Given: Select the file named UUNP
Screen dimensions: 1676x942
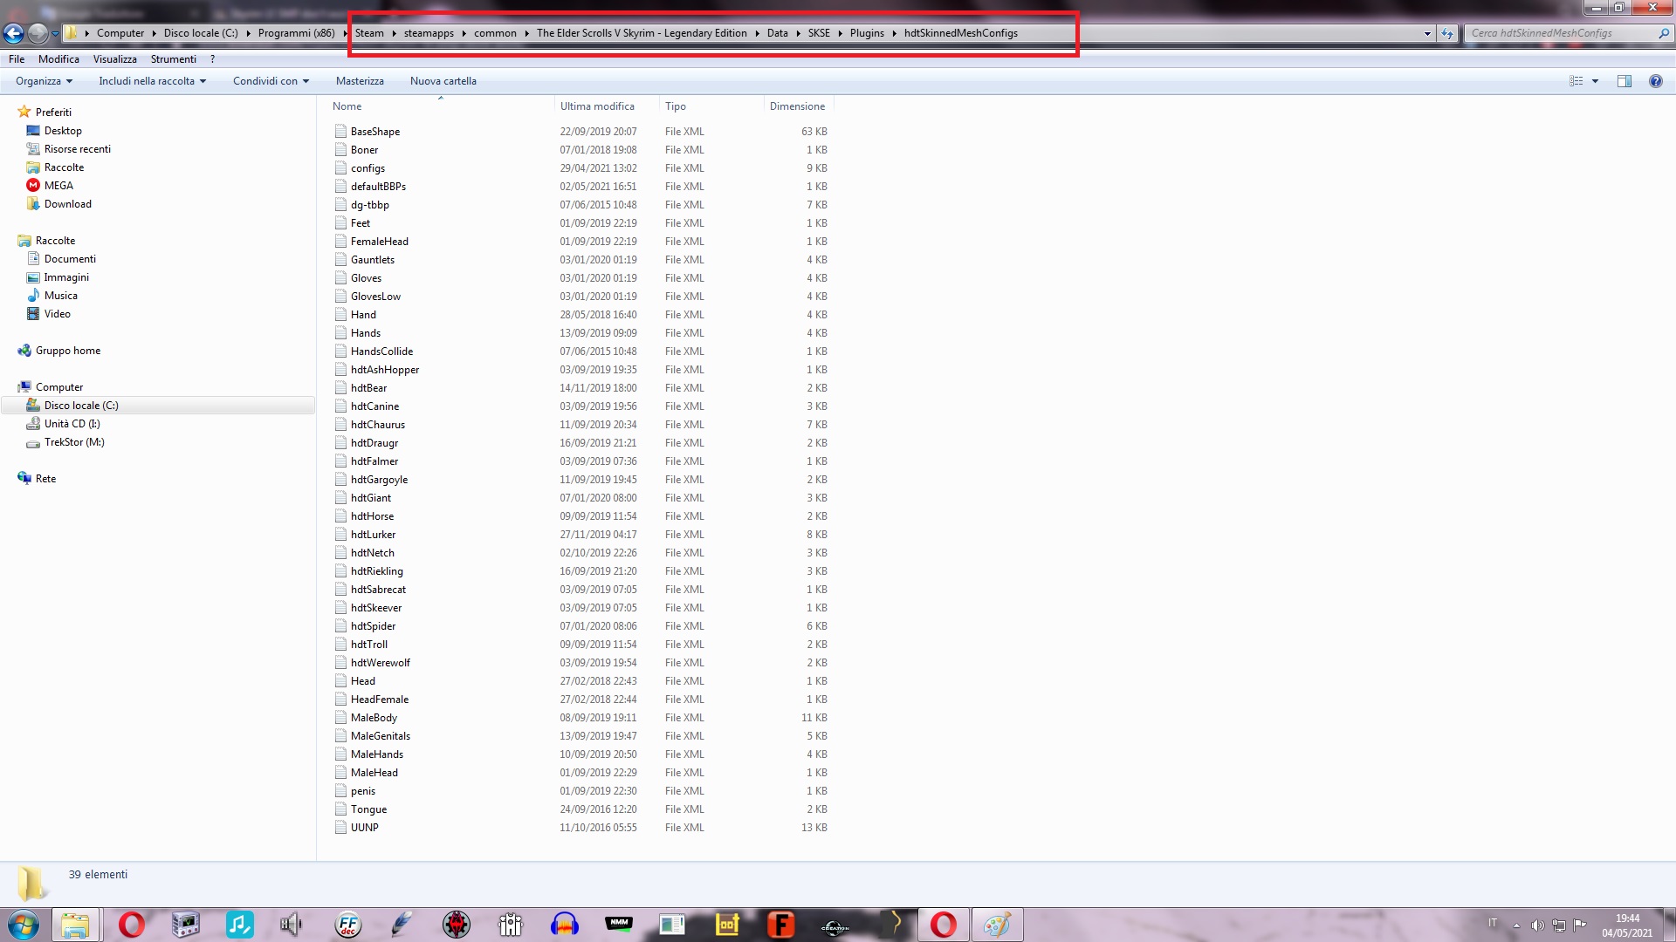Looking at the screenshot, I should tap(365, 828).
